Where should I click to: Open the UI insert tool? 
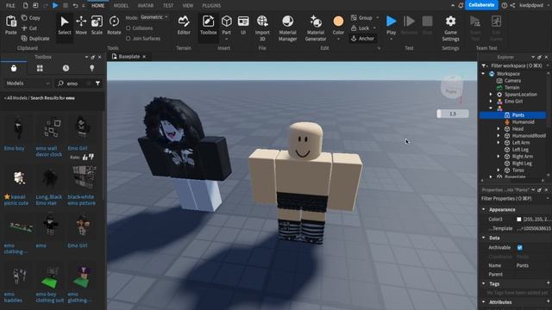[243, 25]
